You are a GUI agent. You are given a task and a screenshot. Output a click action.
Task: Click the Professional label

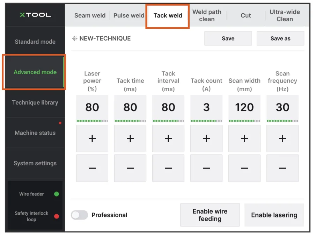(x=109, y=215)
